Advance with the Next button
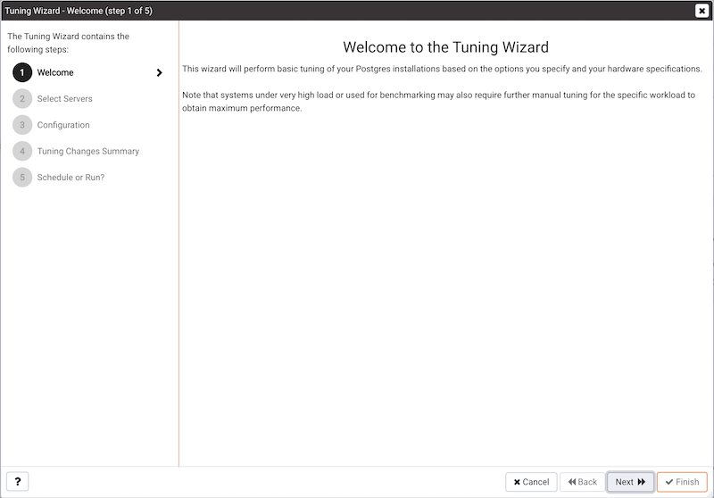 click(x=630, y=482)
